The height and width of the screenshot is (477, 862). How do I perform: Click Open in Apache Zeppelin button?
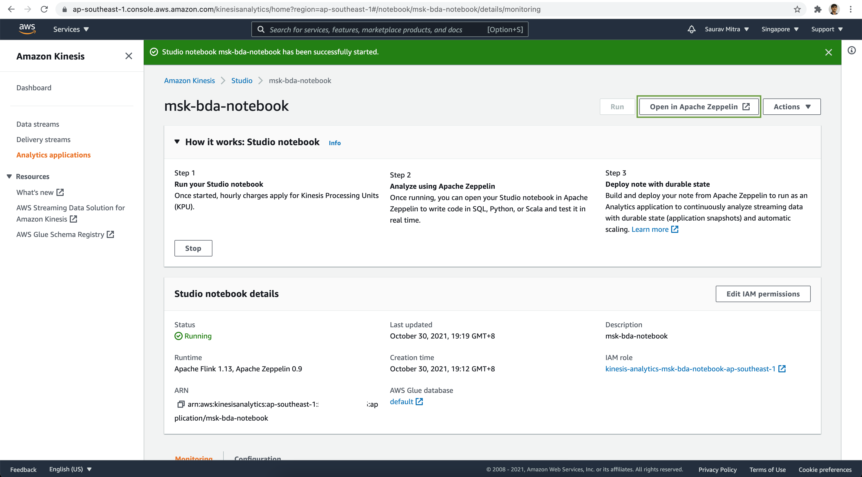point(699,107)
